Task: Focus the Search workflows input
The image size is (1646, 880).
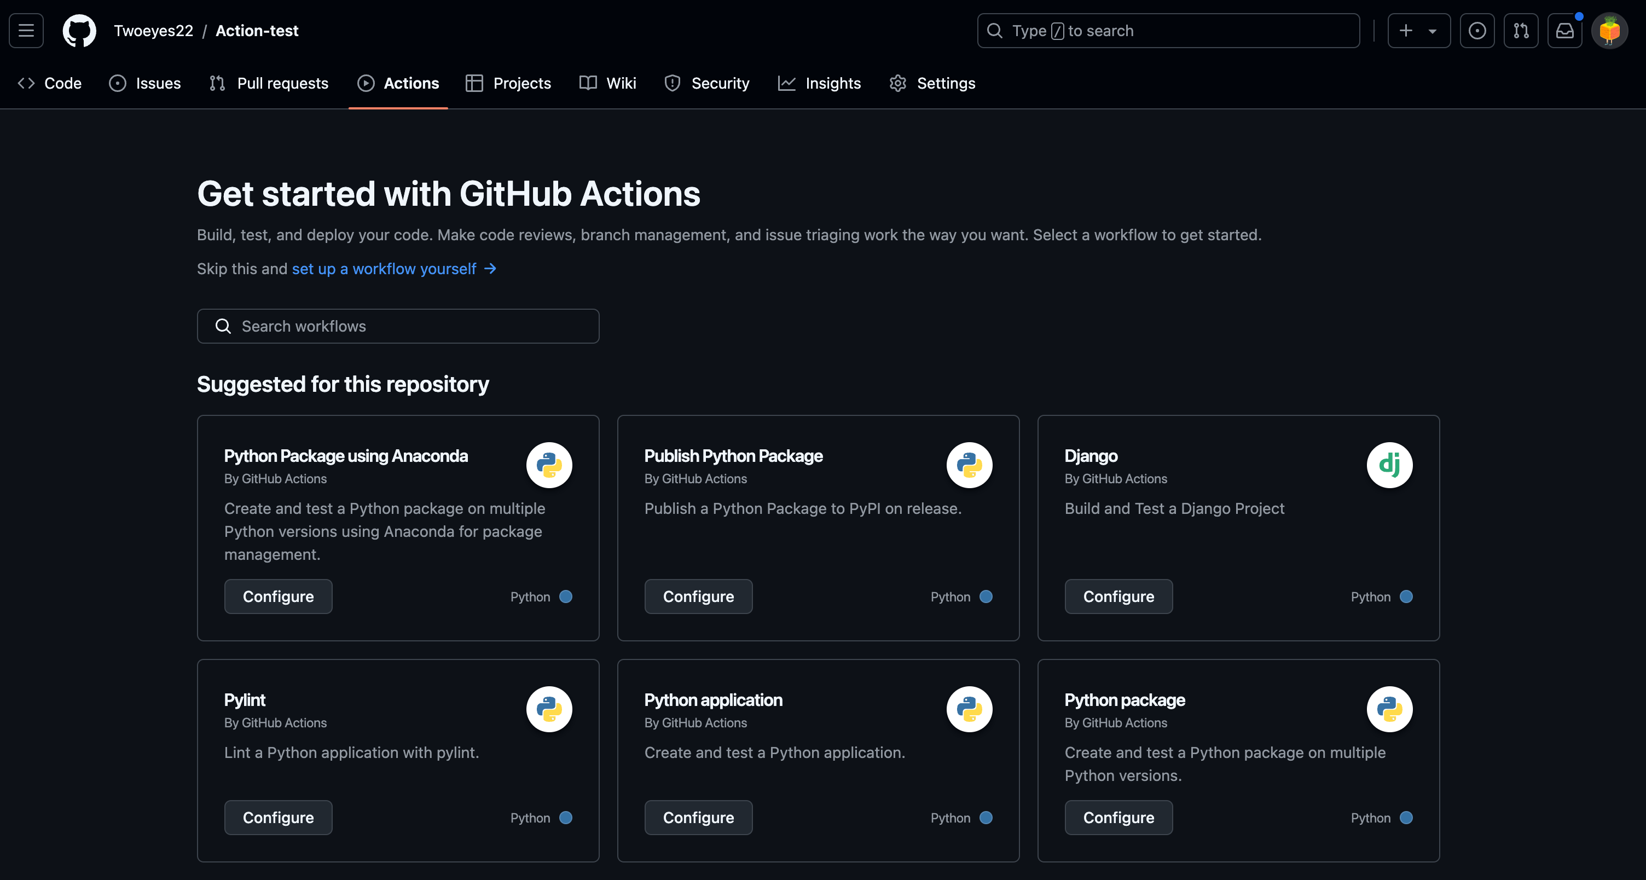Action: pyautogui.click(x=398, y=327)
